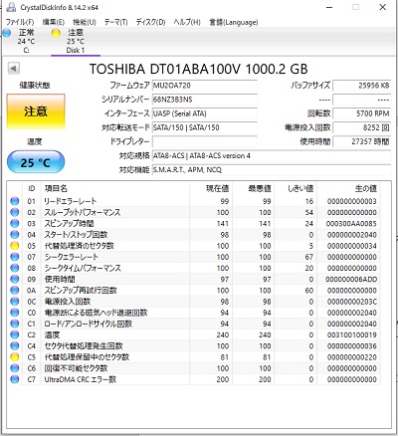Select the 代替処理保留中のセクタ数 attribute name
398x436 pixels.
(87, 357)
